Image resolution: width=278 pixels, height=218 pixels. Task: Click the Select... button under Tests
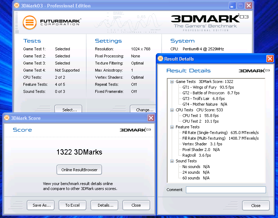(x=68, y=109)
